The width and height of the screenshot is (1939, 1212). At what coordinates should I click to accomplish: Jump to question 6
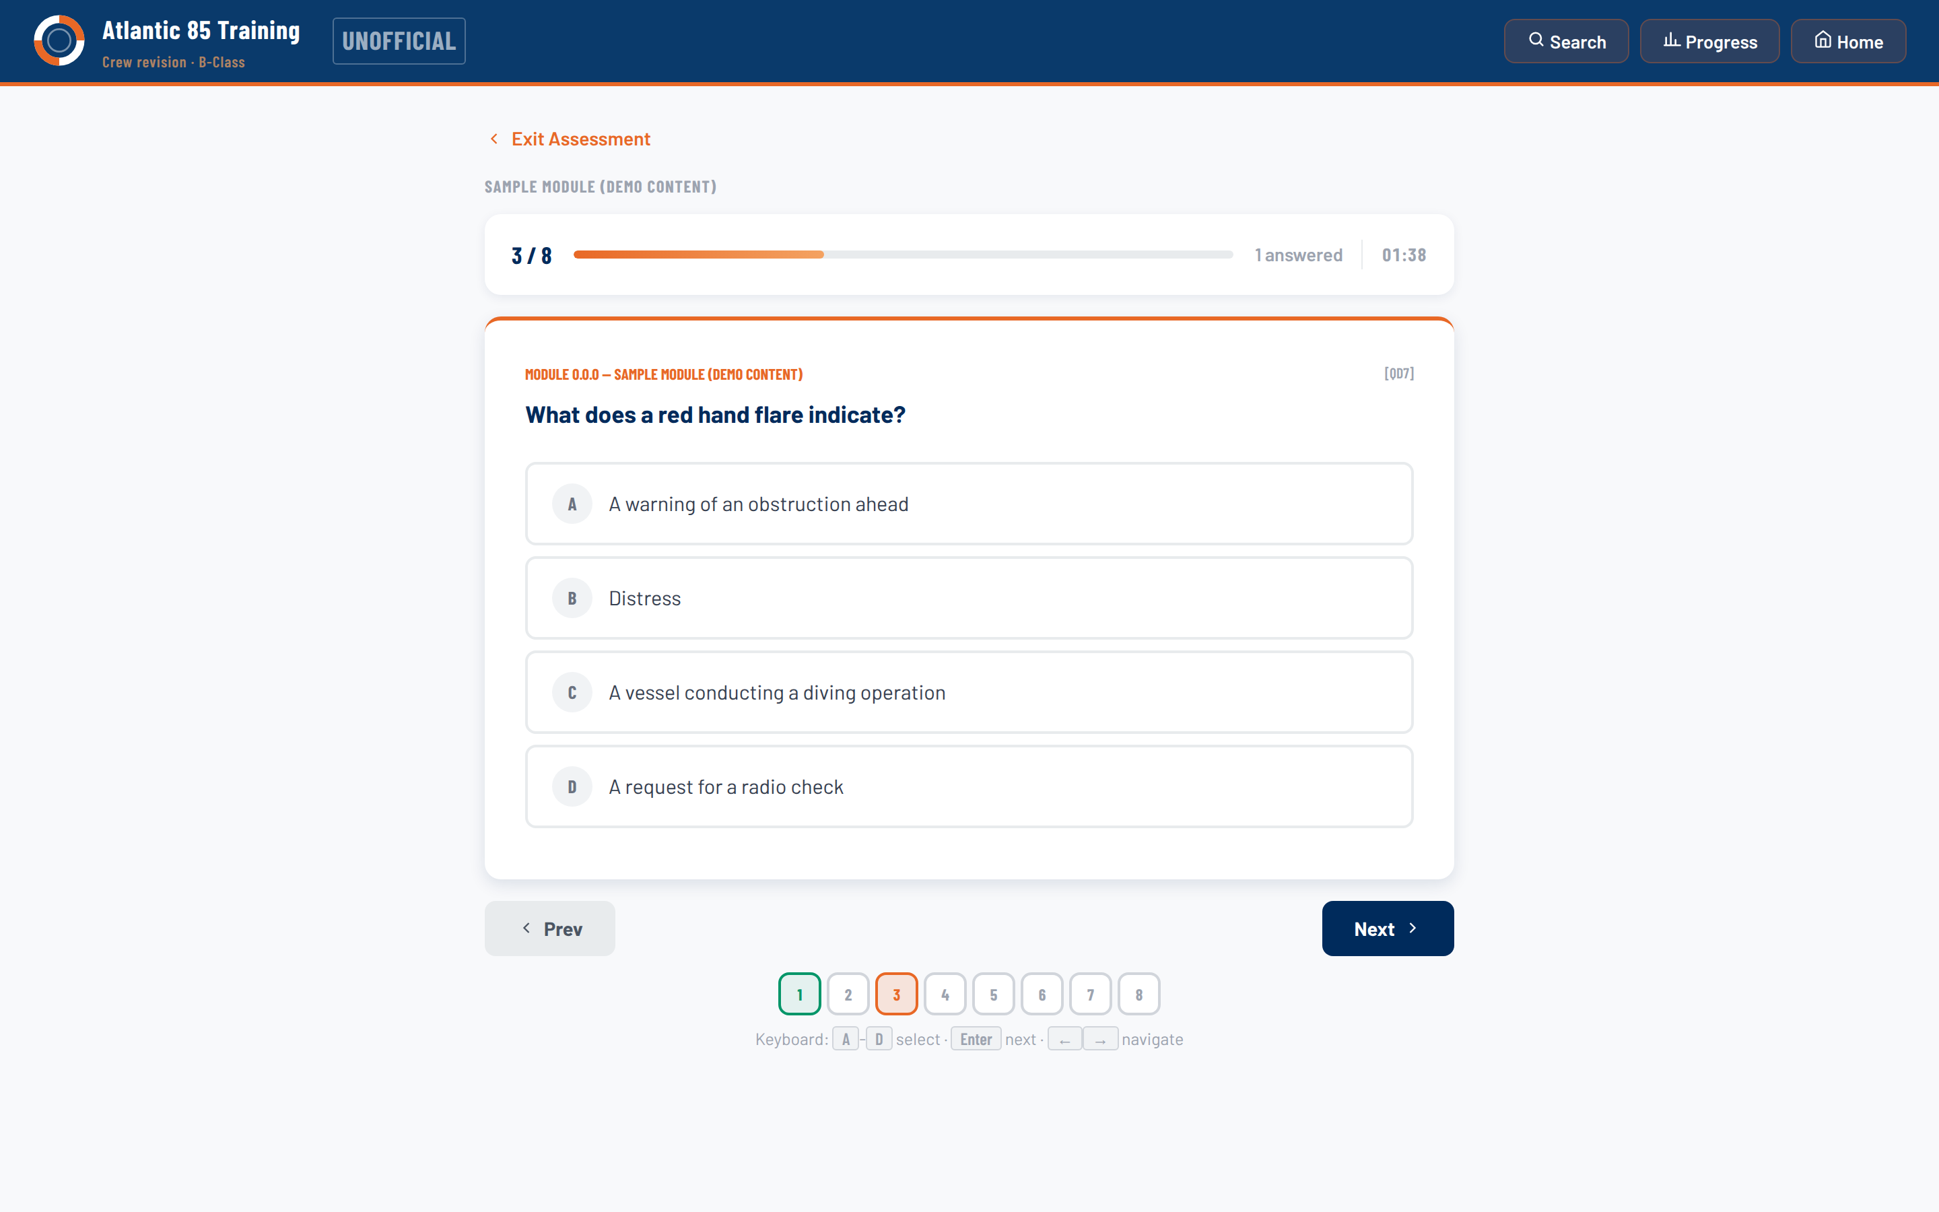(x=1042, y=994)
